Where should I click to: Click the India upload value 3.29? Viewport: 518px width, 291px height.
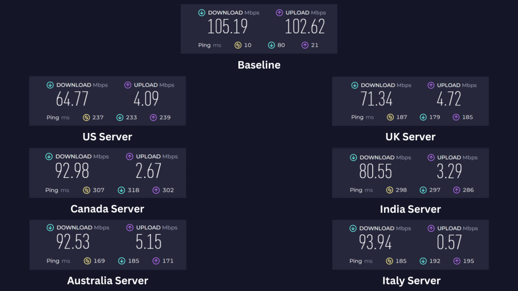[x=449, y=172]
